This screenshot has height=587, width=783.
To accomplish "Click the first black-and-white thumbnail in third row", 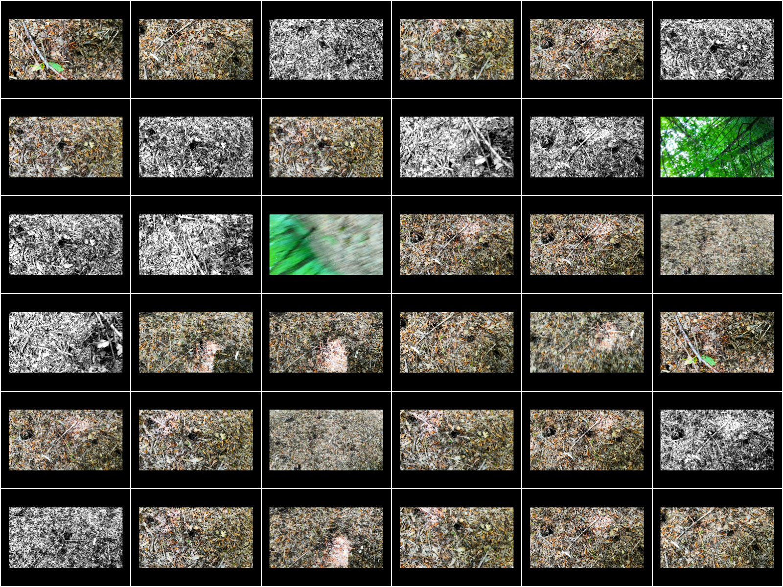I will (x=66, y=245).
